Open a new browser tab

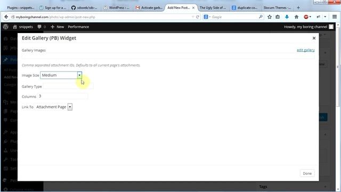tap(298, 7)
